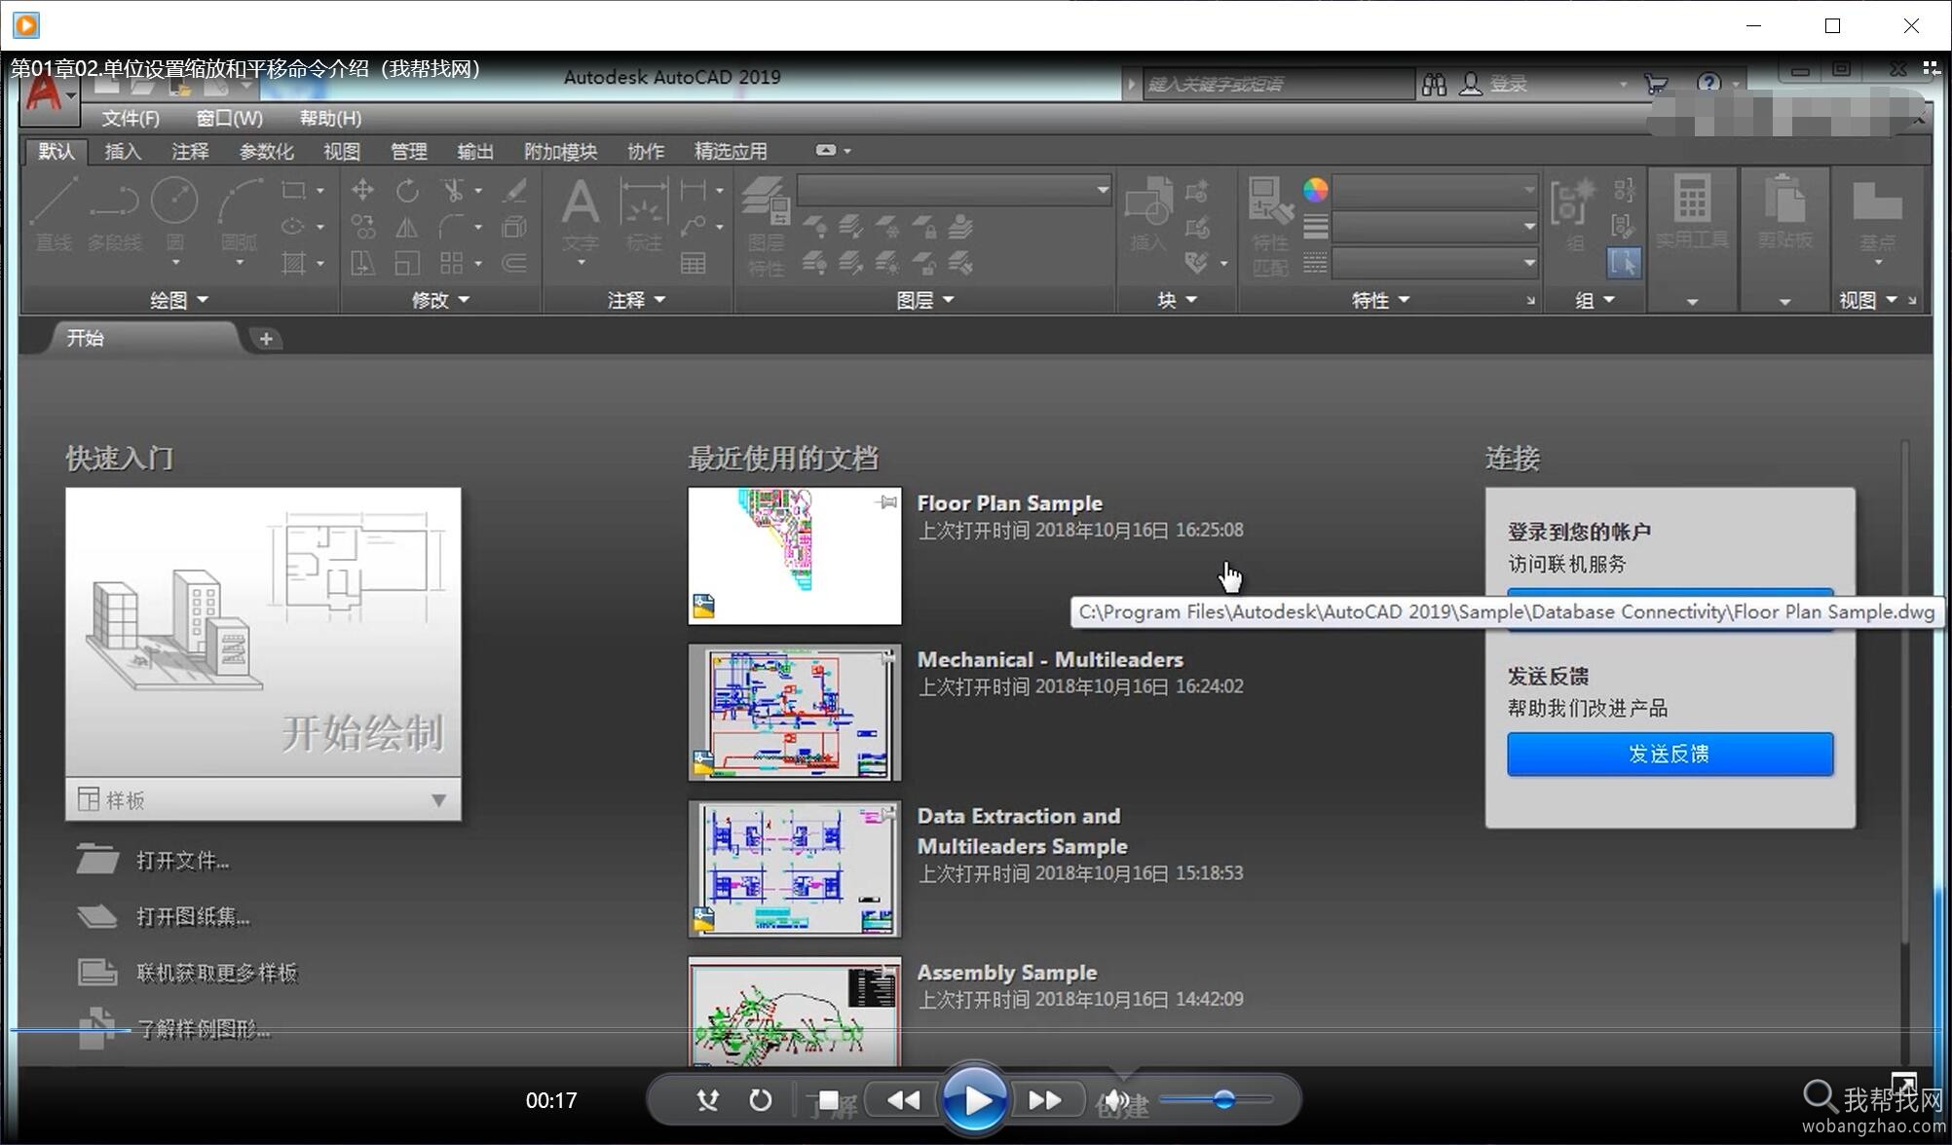Expand the Layers (图层) panel
The image size is (1952, 1145).
click(924, 300)
